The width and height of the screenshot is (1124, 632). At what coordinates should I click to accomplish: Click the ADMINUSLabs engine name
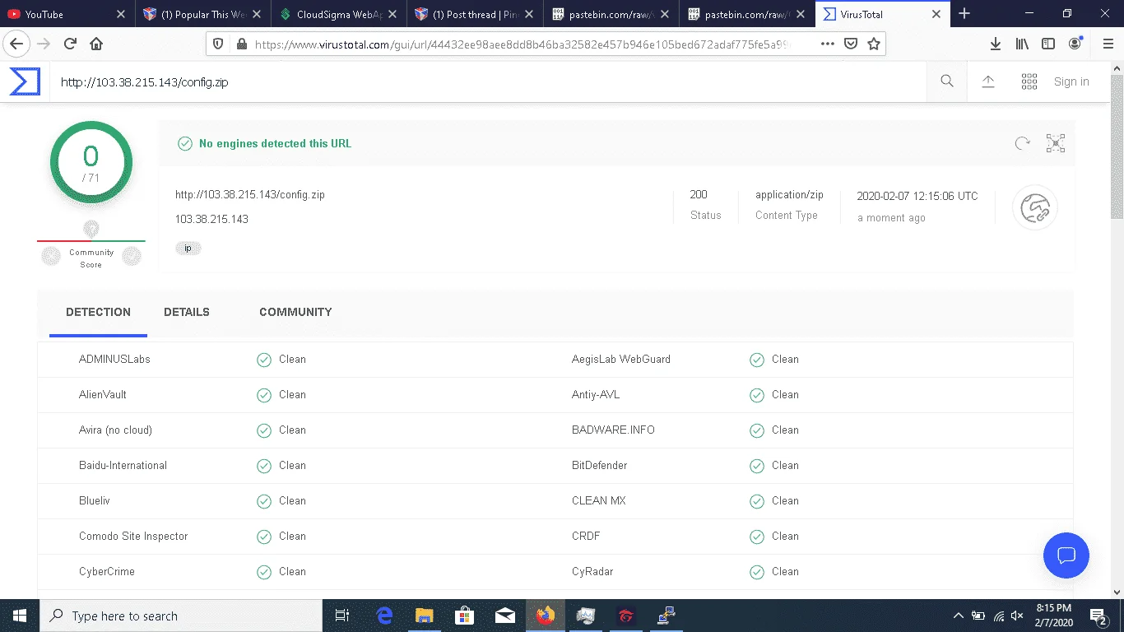click(114, 359)
